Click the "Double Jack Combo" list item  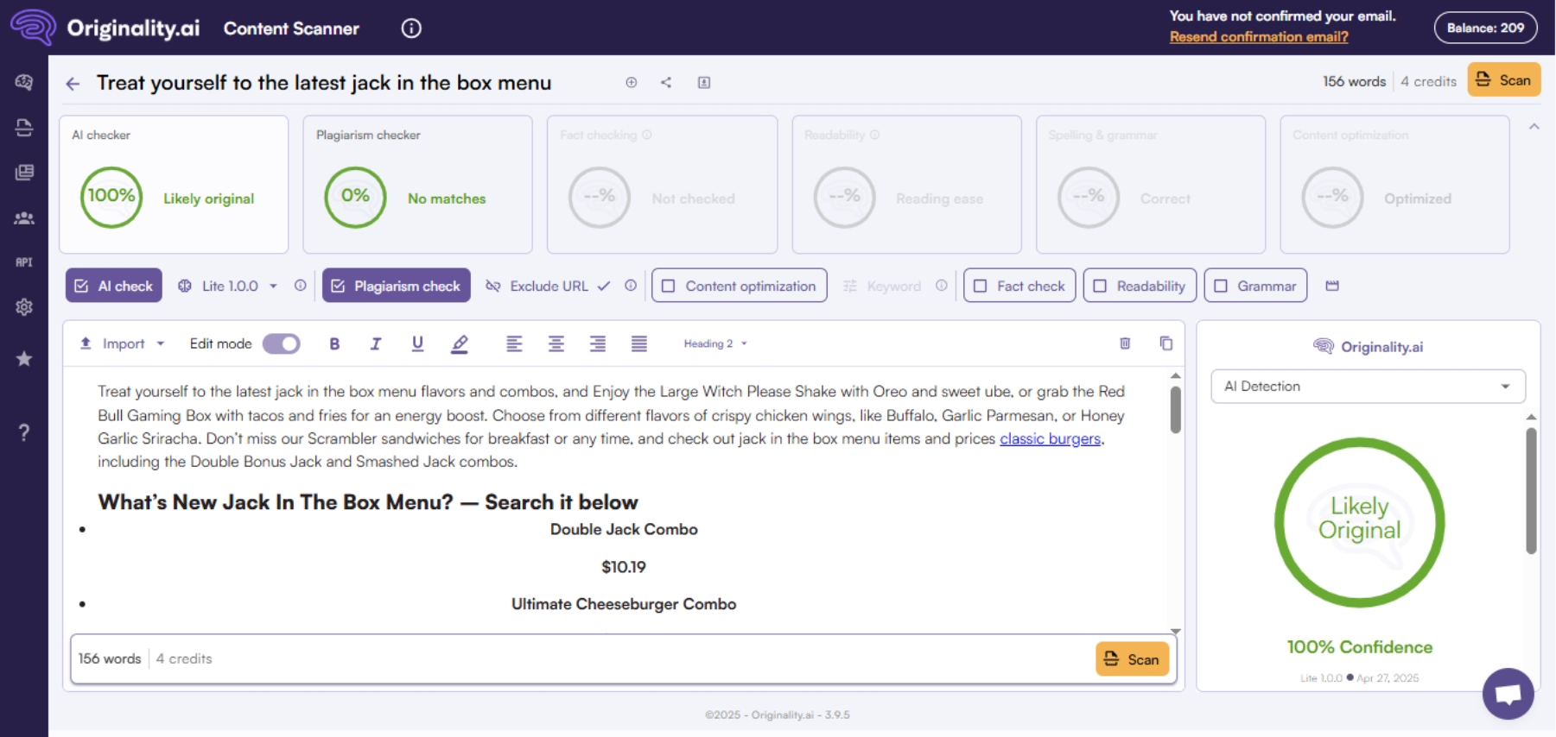pyautogui.click(x=624, y=529)
